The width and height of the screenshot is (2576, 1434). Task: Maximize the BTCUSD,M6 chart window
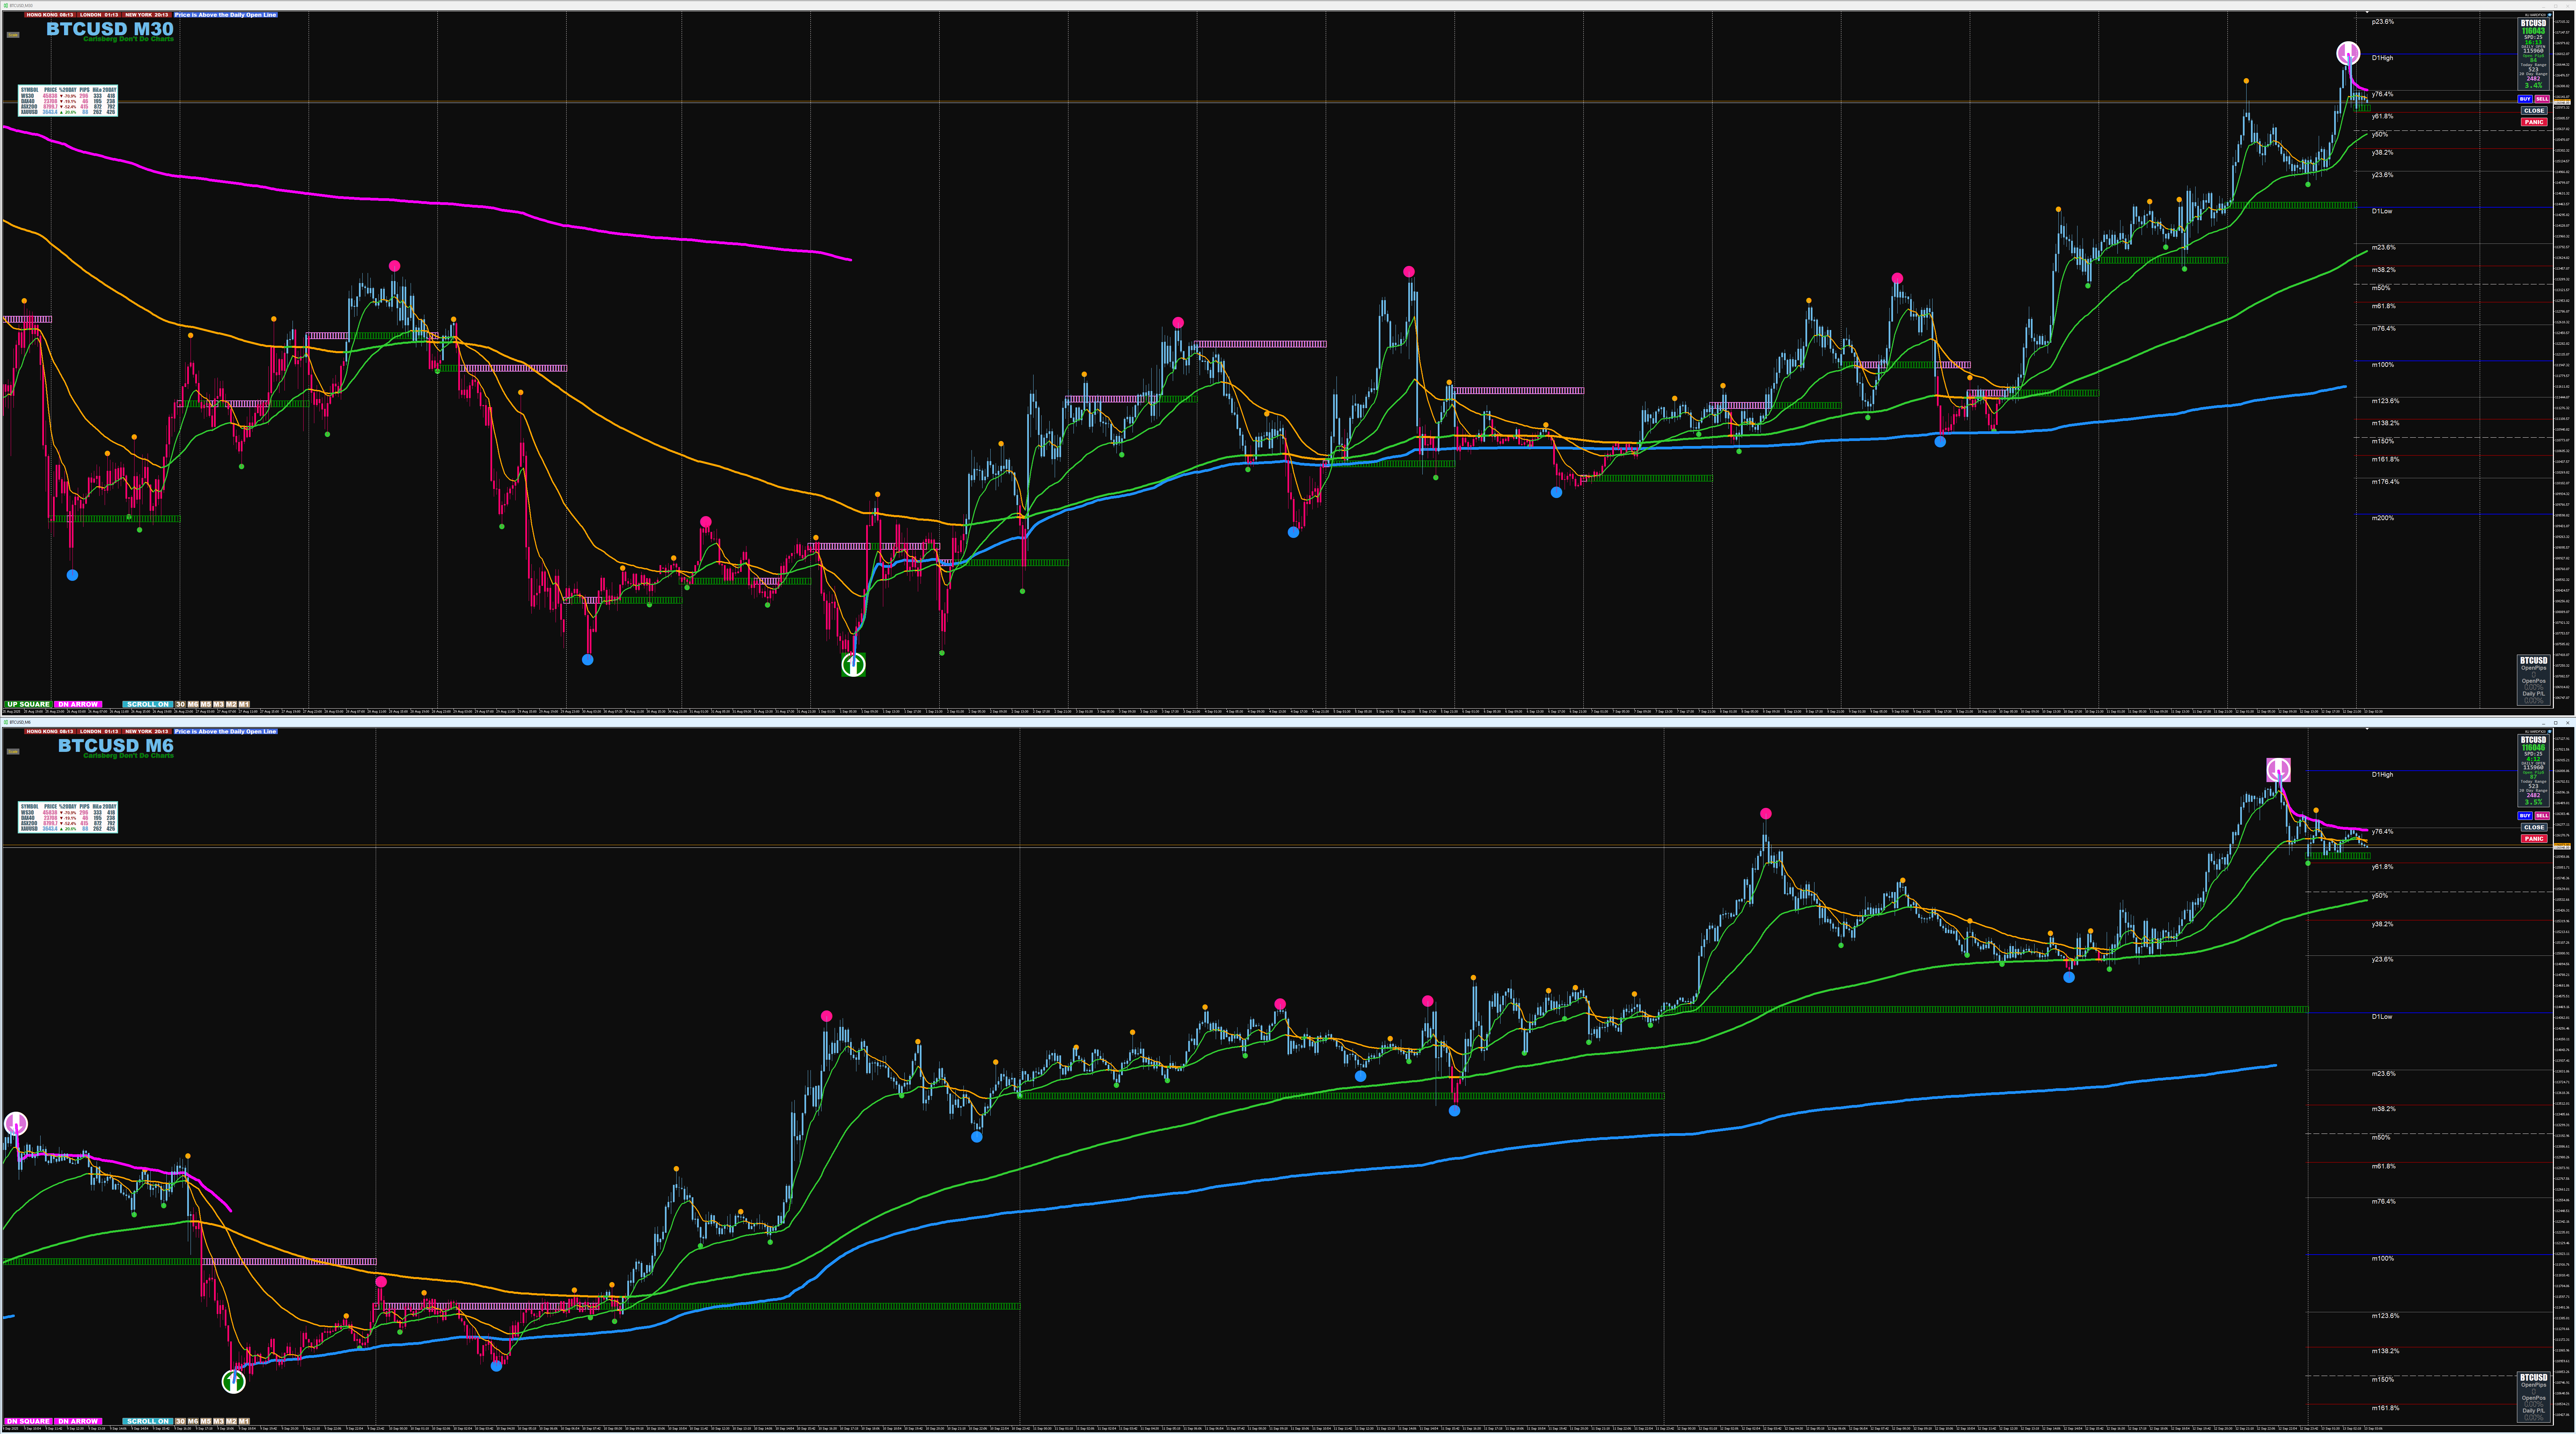[x=2556, y=723]
